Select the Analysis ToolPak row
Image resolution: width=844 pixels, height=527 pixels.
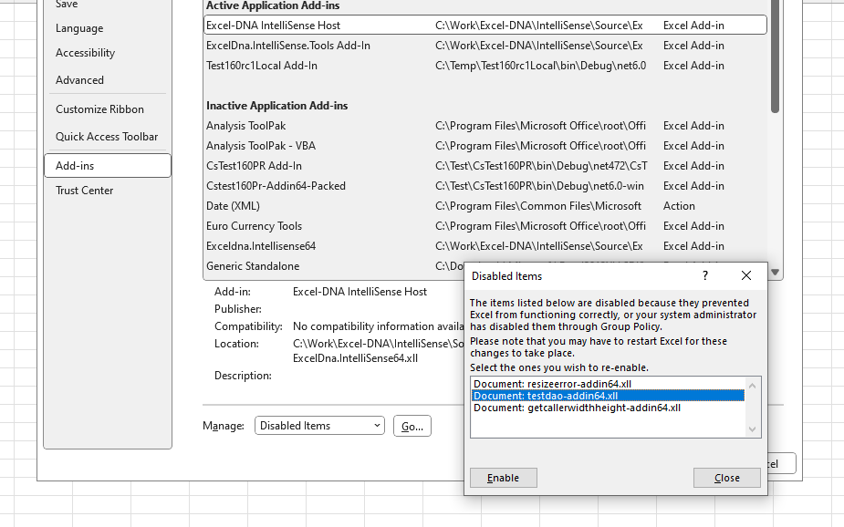(x=485, y=126)
